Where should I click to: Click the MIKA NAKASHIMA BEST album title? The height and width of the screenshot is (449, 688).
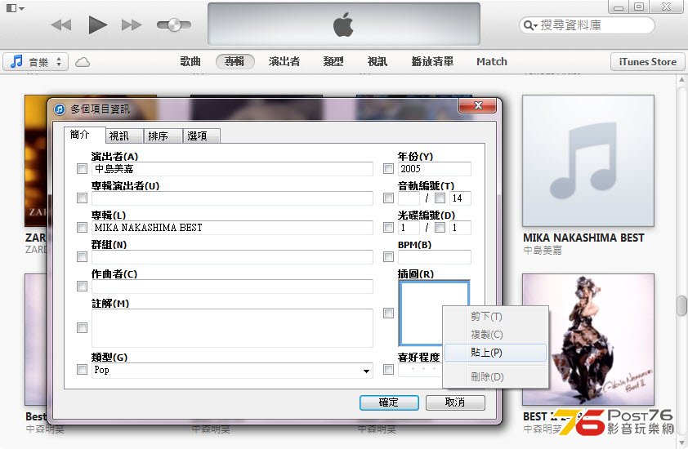(583, 238)
